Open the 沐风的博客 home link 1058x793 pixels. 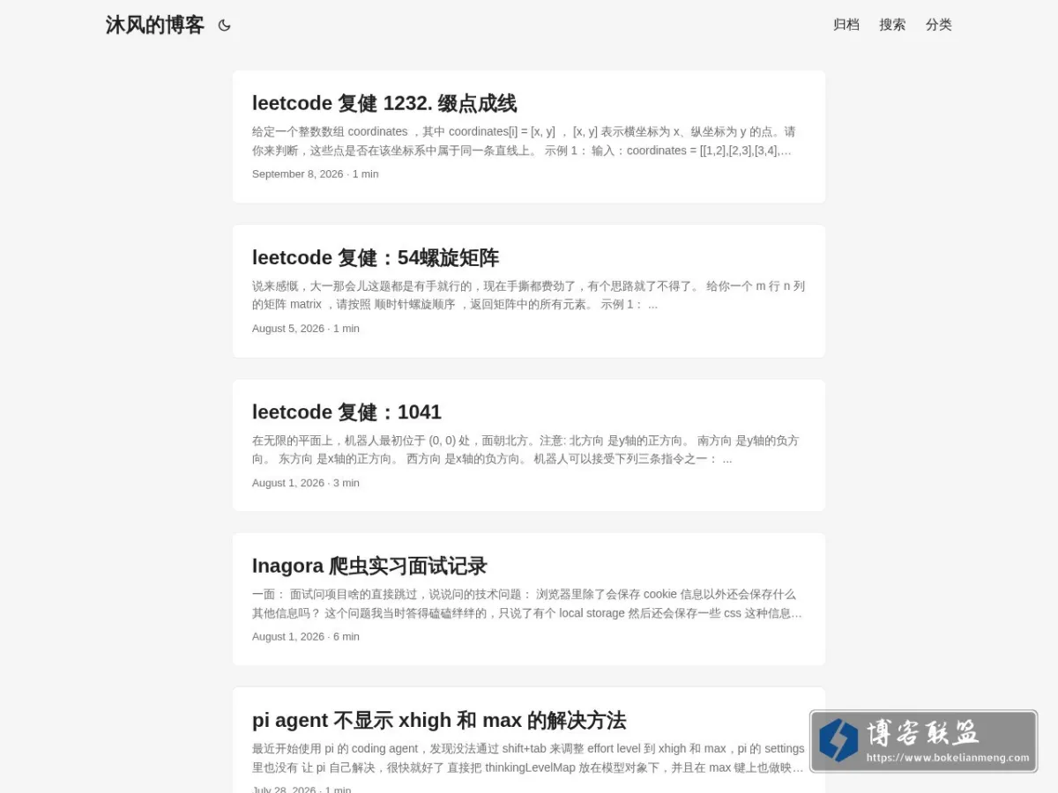coord(155,26)
